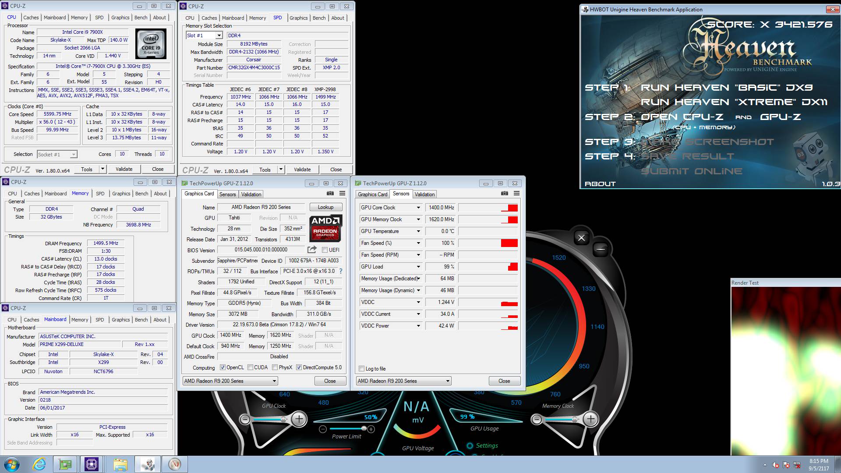Click Close button in Sensors GPU-Z window
The width and height of the screenshot is (841, 473).
tap(504, 381)
